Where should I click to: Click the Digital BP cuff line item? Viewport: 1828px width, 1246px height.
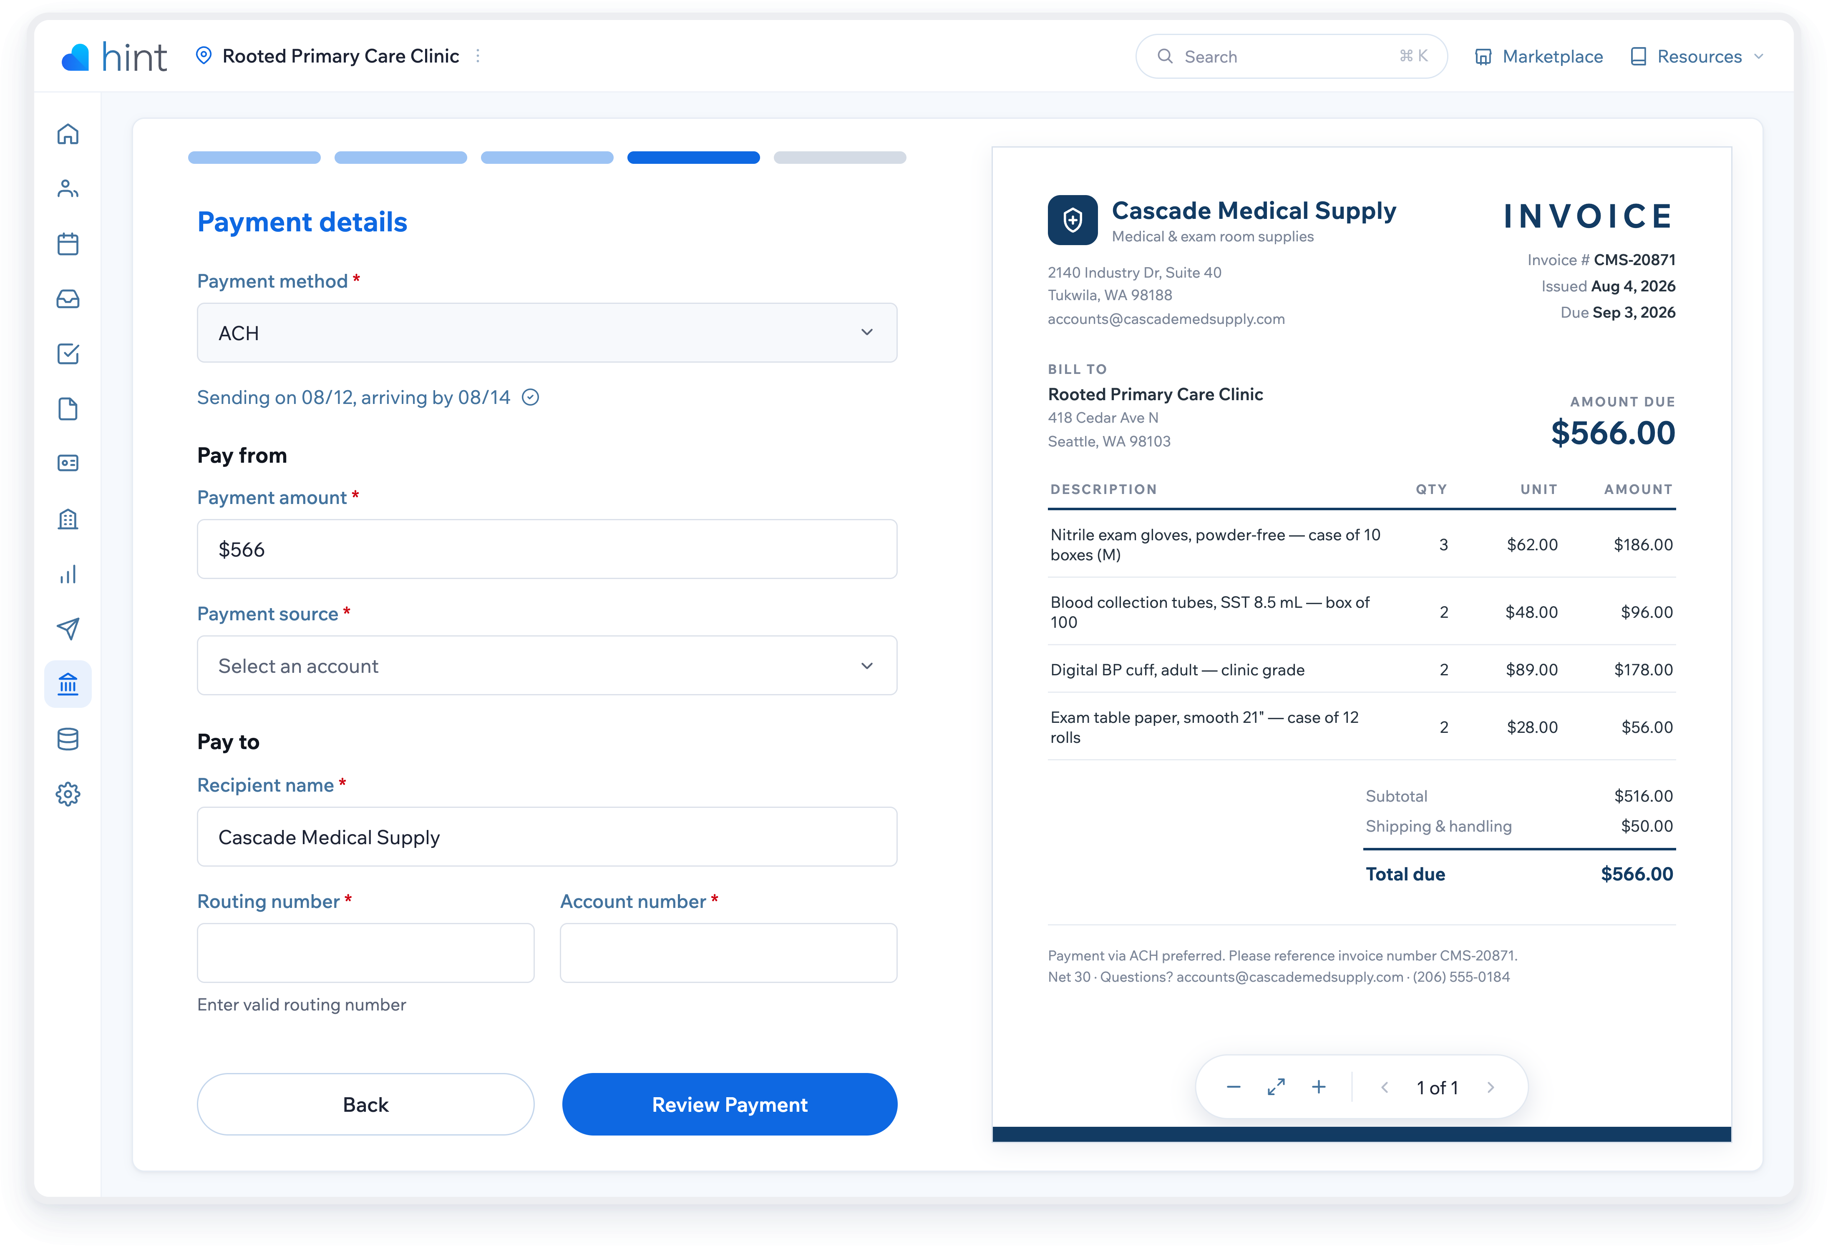tap(1362, 670)
